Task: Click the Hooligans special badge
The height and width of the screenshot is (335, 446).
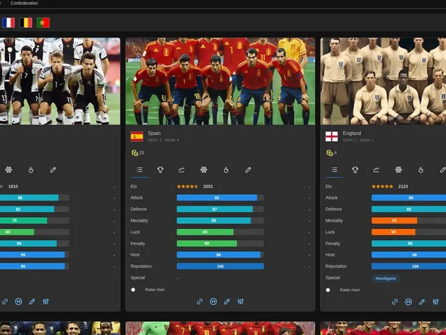Action: coord(385,278)
